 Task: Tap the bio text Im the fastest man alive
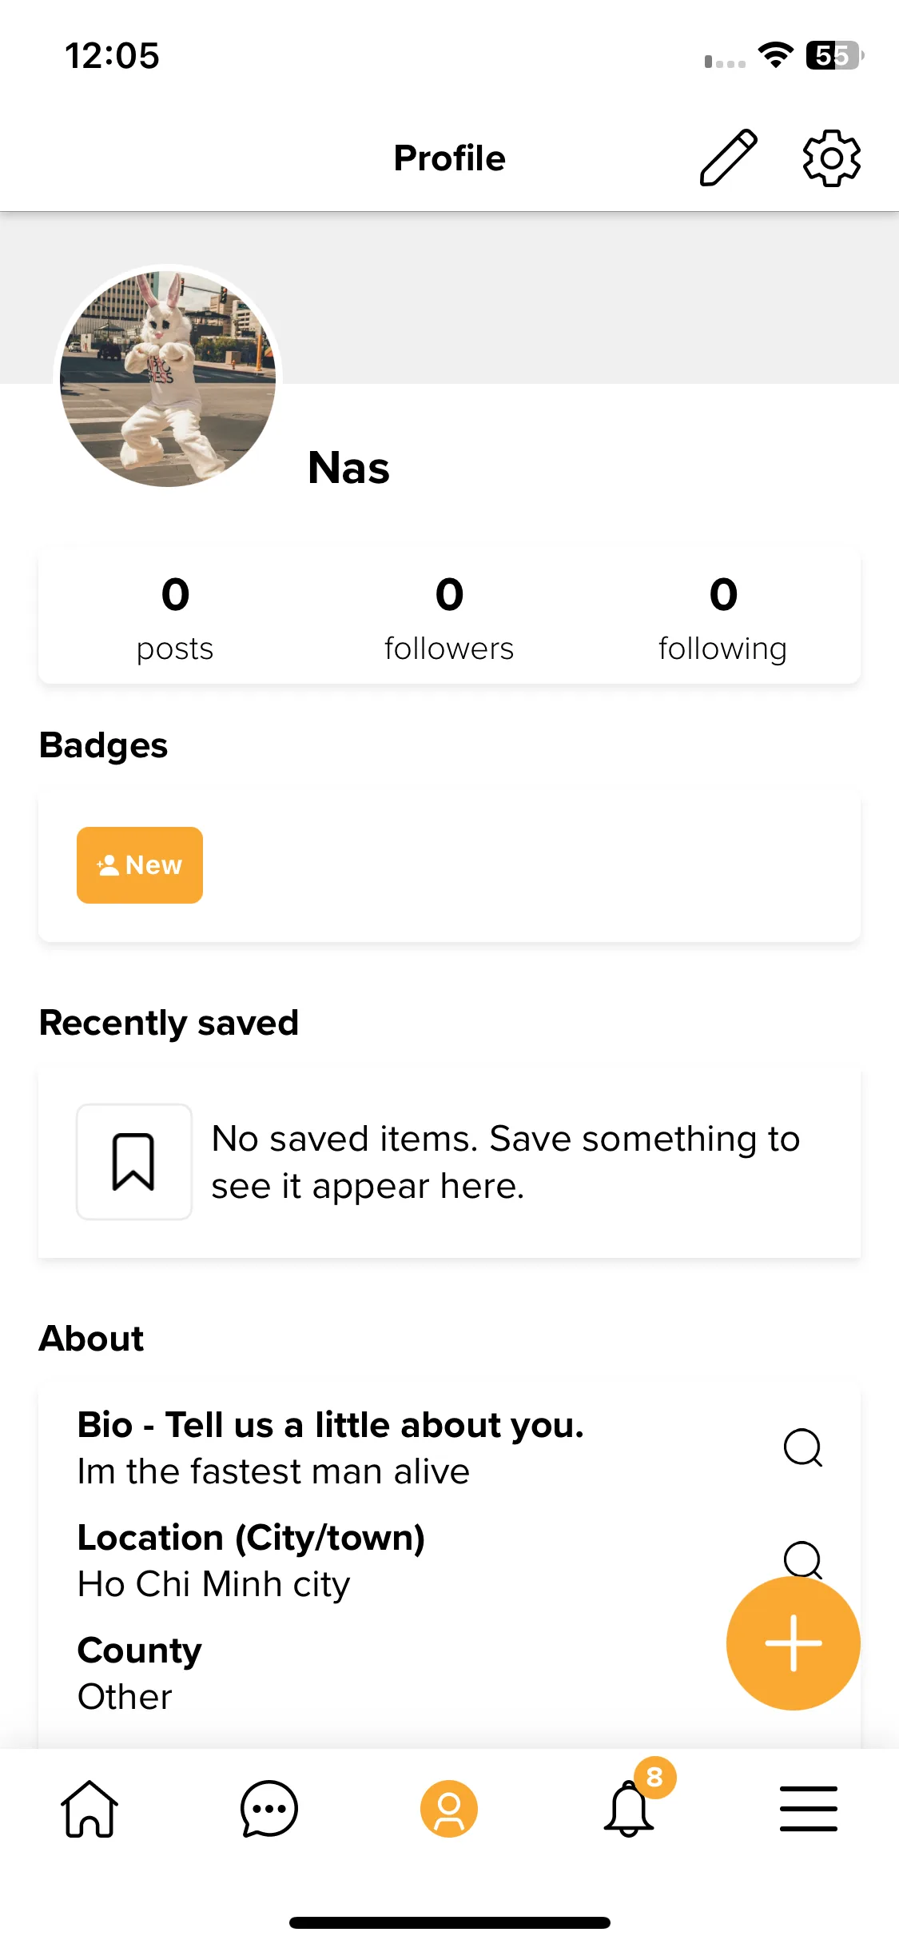click(273, 1471)
